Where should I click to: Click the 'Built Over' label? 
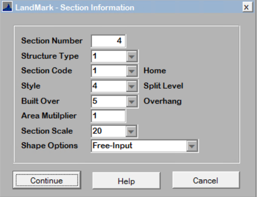(x=40, y=101)
